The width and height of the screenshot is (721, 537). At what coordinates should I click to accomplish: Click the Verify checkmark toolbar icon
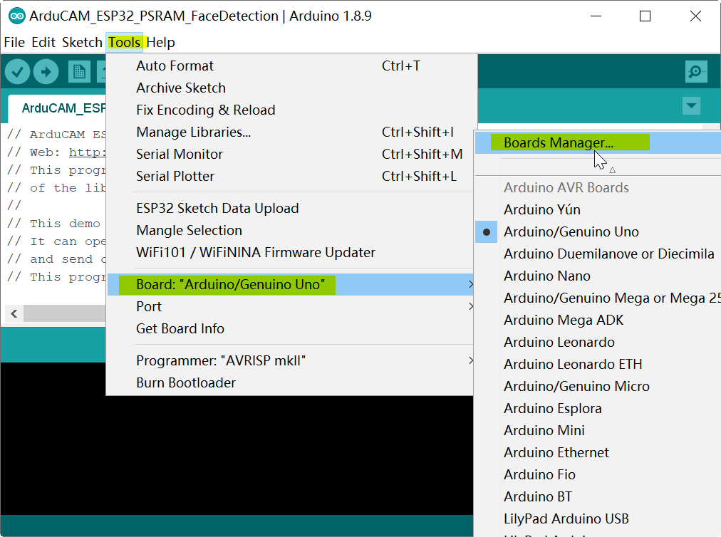(18, 72)
